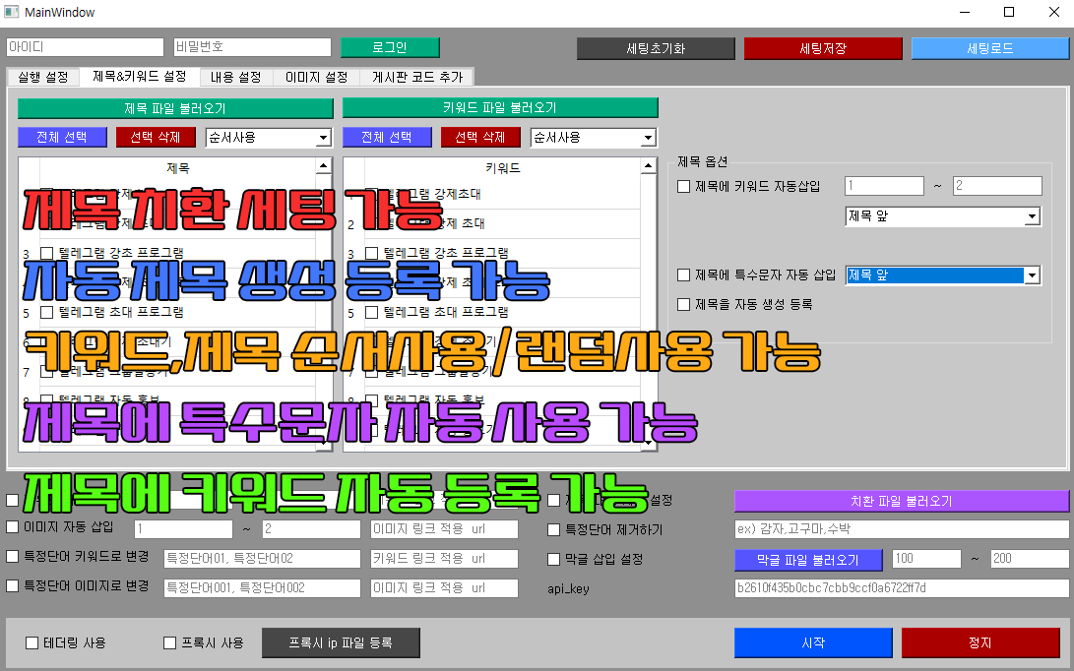1074x671 pixels.
Task: Expand the highlighted 제목 앞 dropdown for 특수문자
Action: coord(1032,276)
